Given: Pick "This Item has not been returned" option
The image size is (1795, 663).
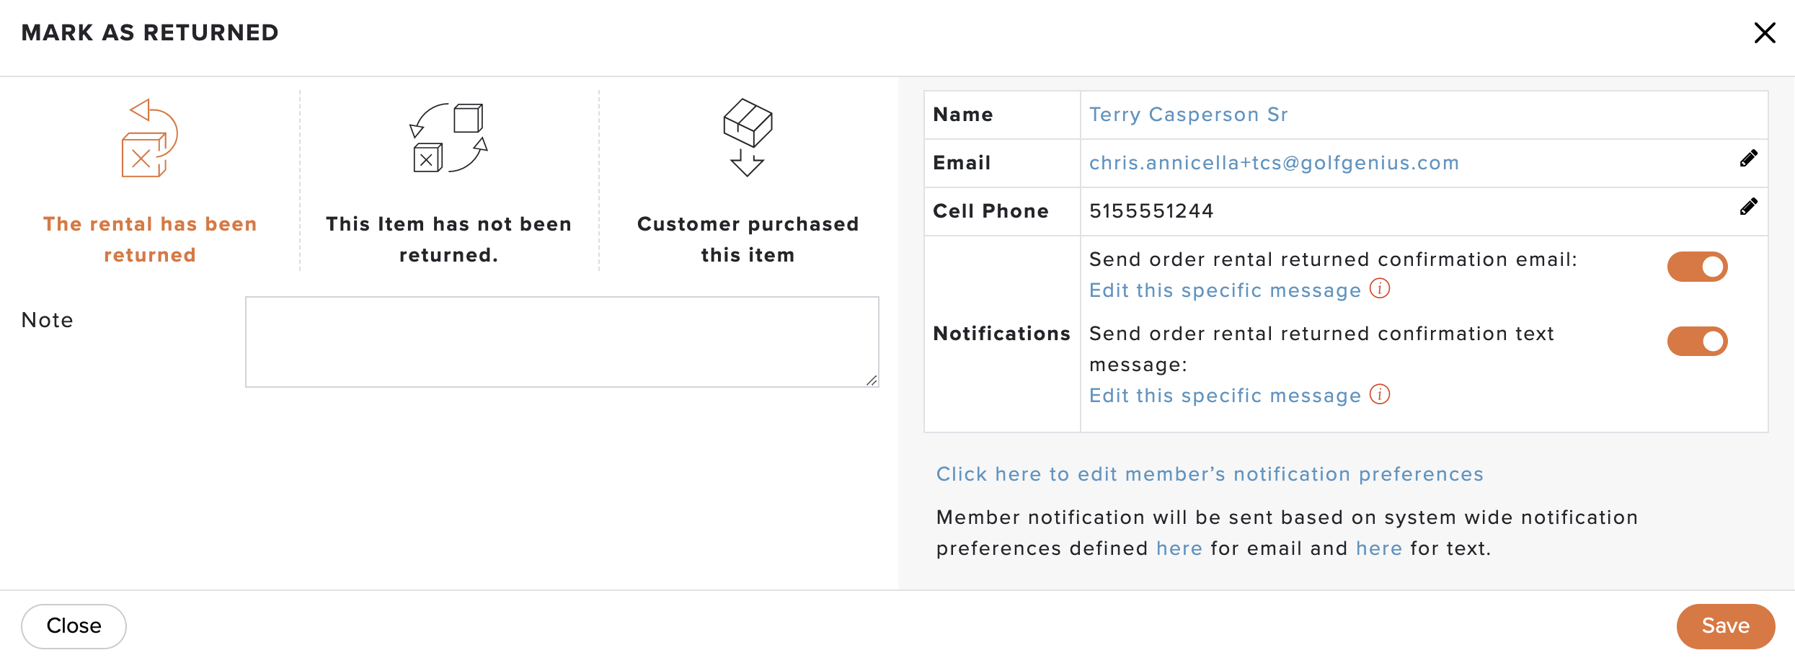Looking at the screenshot, I should coord(448,239).
